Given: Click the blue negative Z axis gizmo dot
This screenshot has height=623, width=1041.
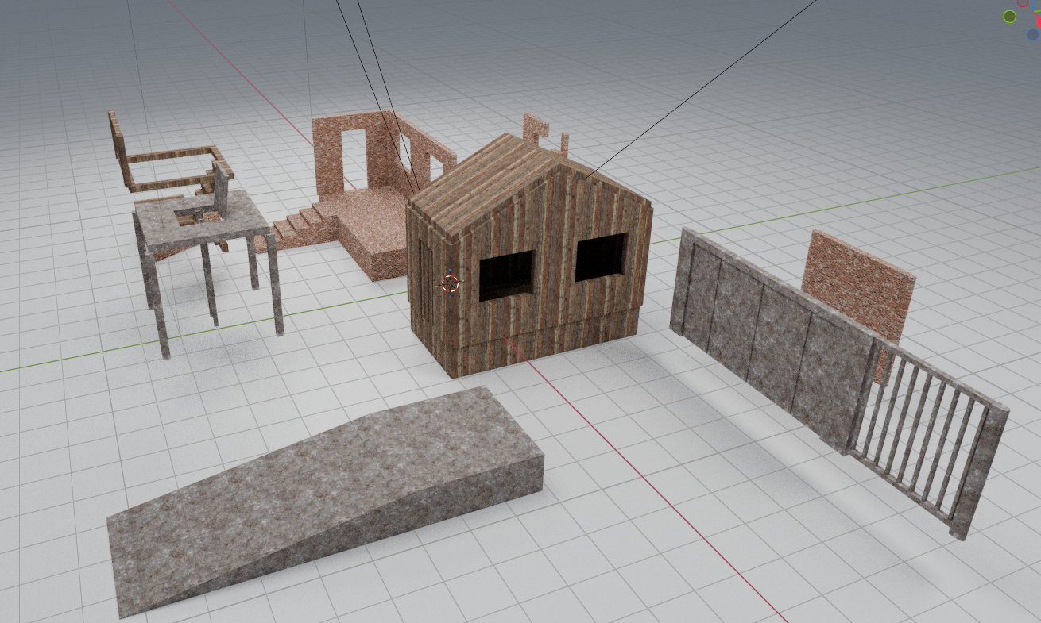Looking at the screenshot, I should click(1034, 34).
